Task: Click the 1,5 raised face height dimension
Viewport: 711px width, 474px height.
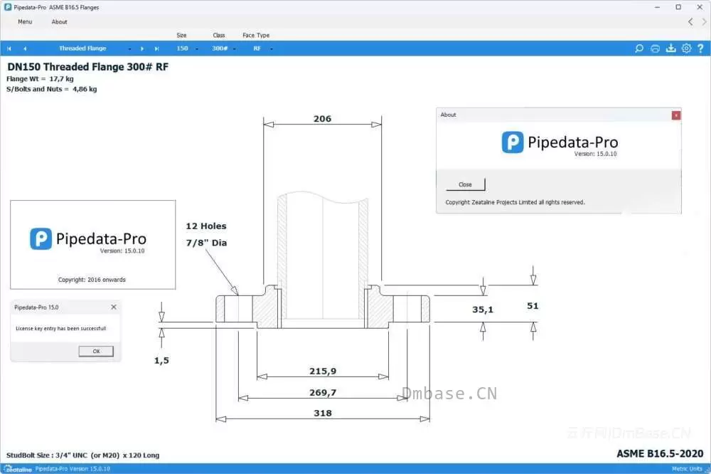Action: point(161,361)
